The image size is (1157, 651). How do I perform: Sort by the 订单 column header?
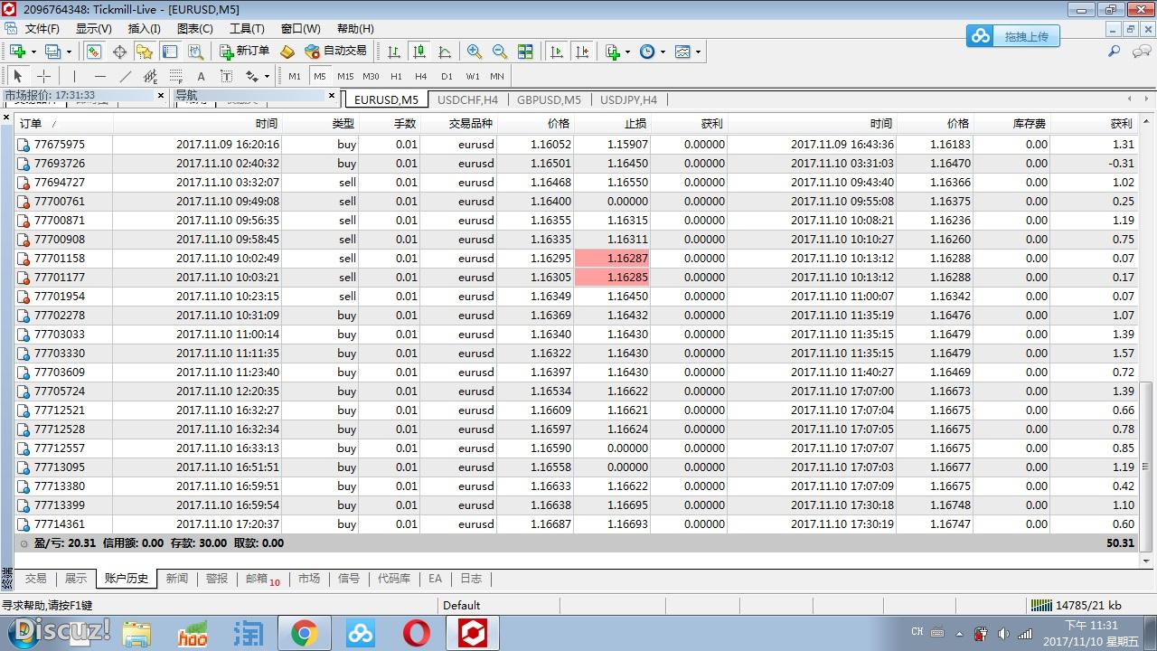64,124
